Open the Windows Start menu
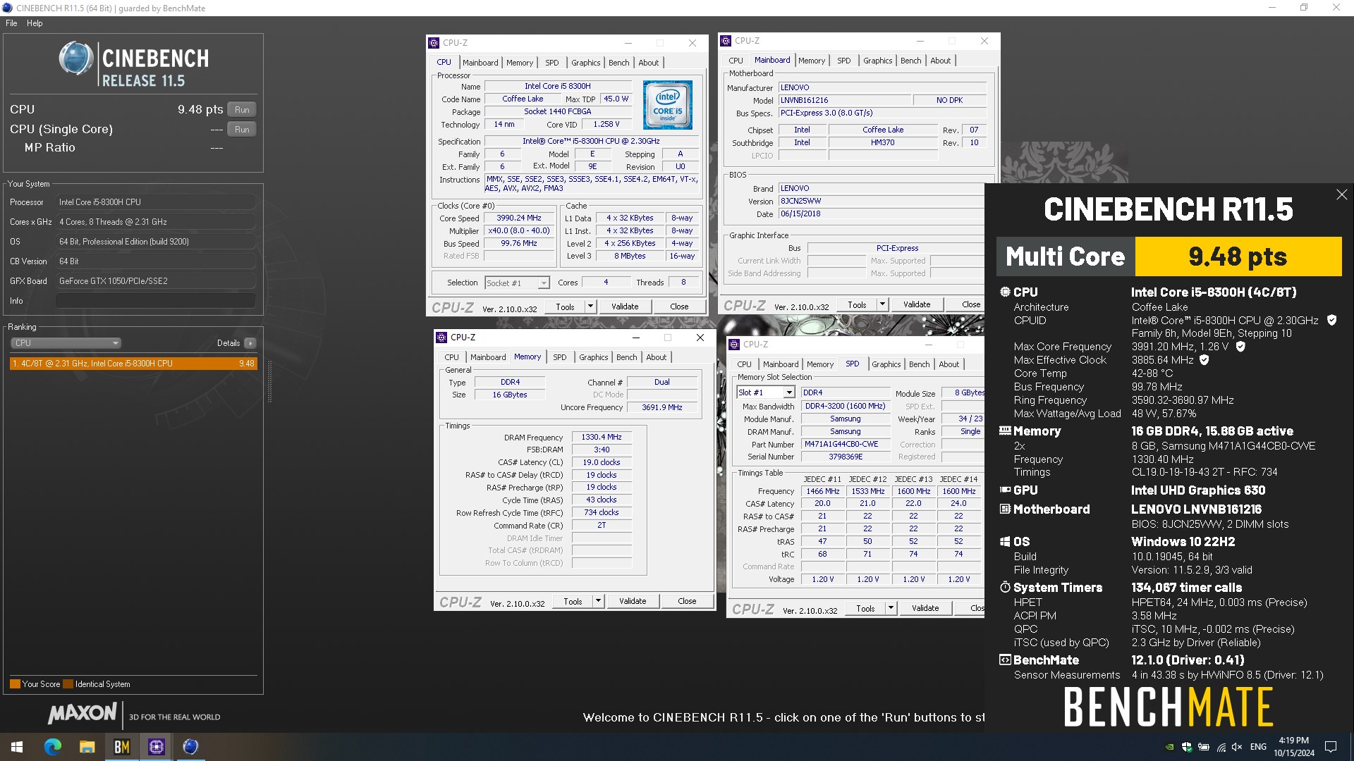The height and width of the screenshot is (761, 1354). coord(17,746)
